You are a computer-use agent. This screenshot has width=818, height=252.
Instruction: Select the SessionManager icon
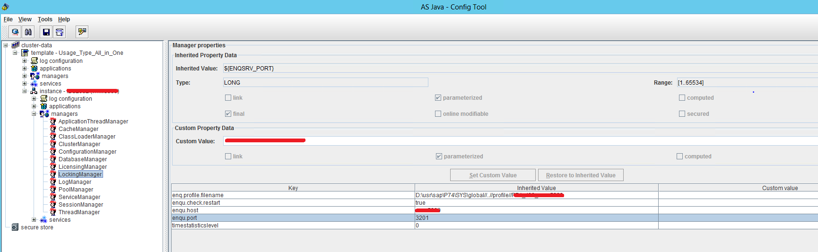pos(53,204)
